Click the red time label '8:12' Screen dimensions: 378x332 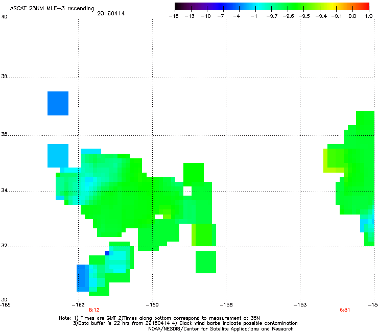coord(94,310)
